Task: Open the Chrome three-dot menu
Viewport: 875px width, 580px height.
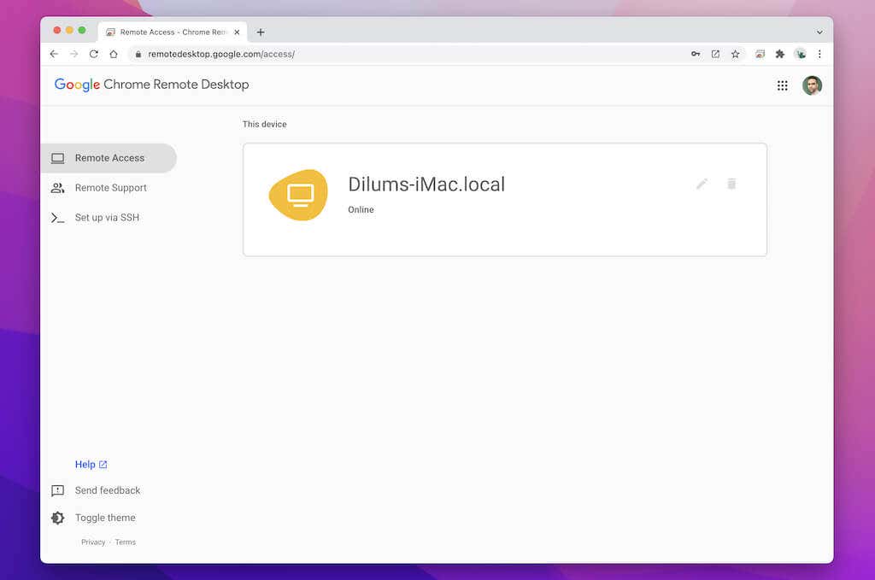Action: (x=819, y=54)
